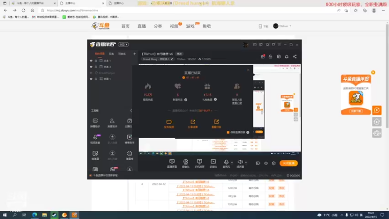Open the 榜单助手 toolbox tool
The width and height of the screenshot is (389, 219).
[x=129, y=139]
